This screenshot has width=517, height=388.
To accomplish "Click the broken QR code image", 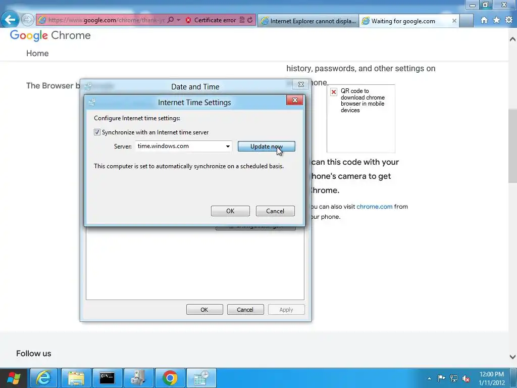I will (x=360, y=119).
